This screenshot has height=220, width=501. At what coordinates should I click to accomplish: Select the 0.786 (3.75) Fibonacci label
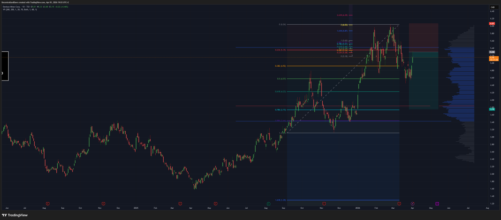pos(280,110)
